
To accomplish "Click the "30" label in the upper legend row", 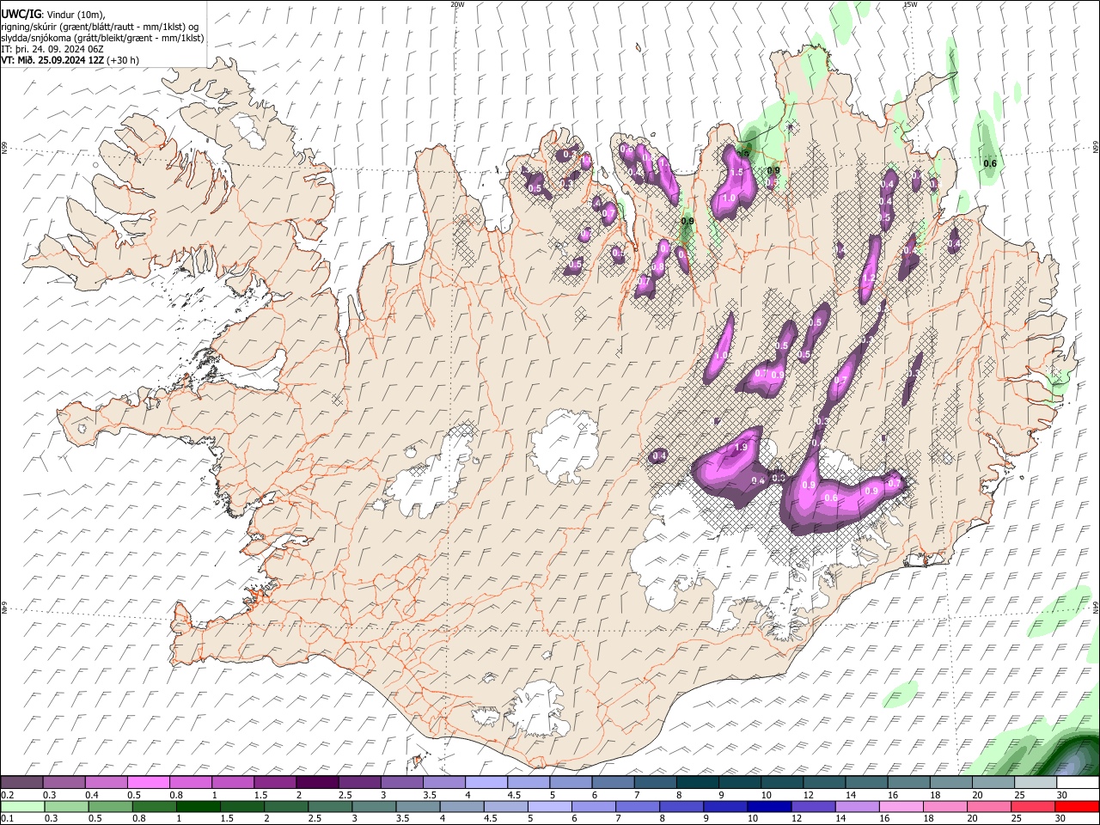I will (x=1062, y=795).
